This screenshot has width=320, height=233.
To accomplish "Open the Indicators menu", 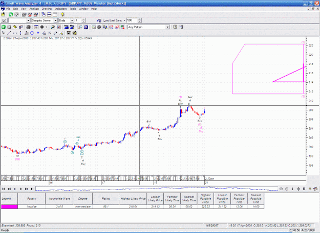I will coord(60,9).
